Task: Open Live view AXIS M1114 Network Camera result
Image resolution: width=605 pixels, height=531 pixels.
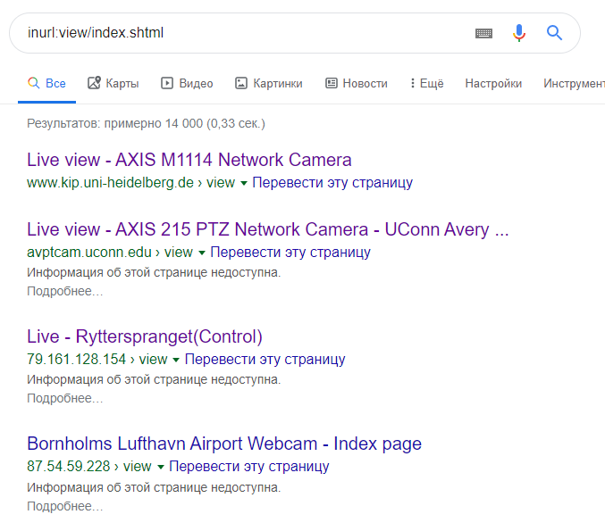Action: (x=189, y=160)
